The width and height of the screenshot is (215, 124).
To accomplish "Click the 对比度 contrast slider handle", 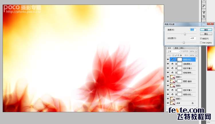I will point(184,42).
